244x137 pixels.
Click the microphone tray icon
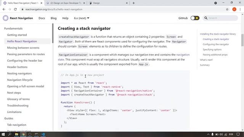[x=212, y=134]
